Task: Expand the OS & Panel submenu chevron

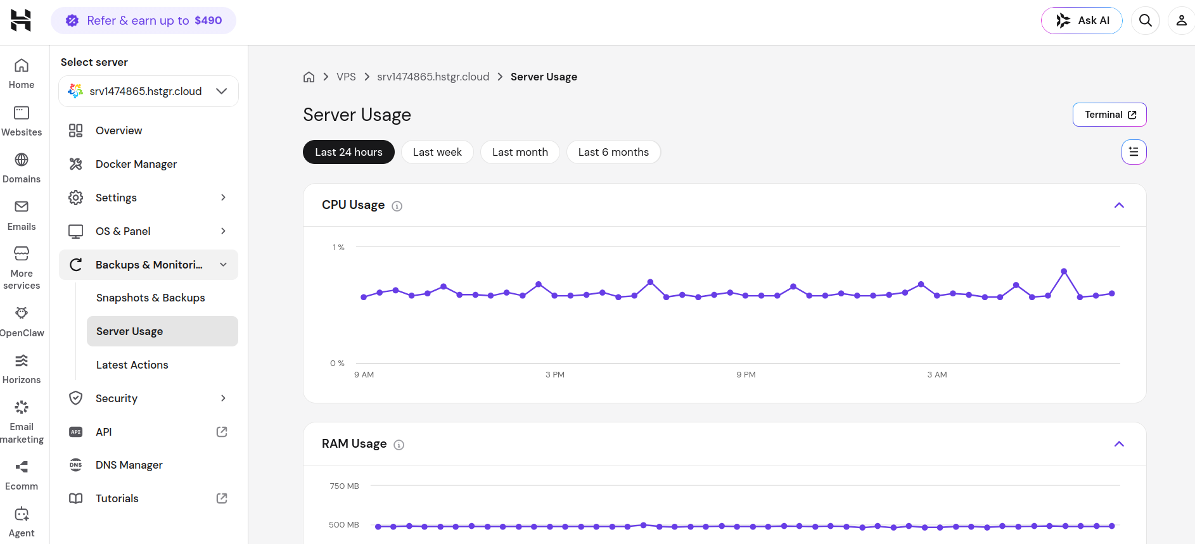Action: point(223,231)
